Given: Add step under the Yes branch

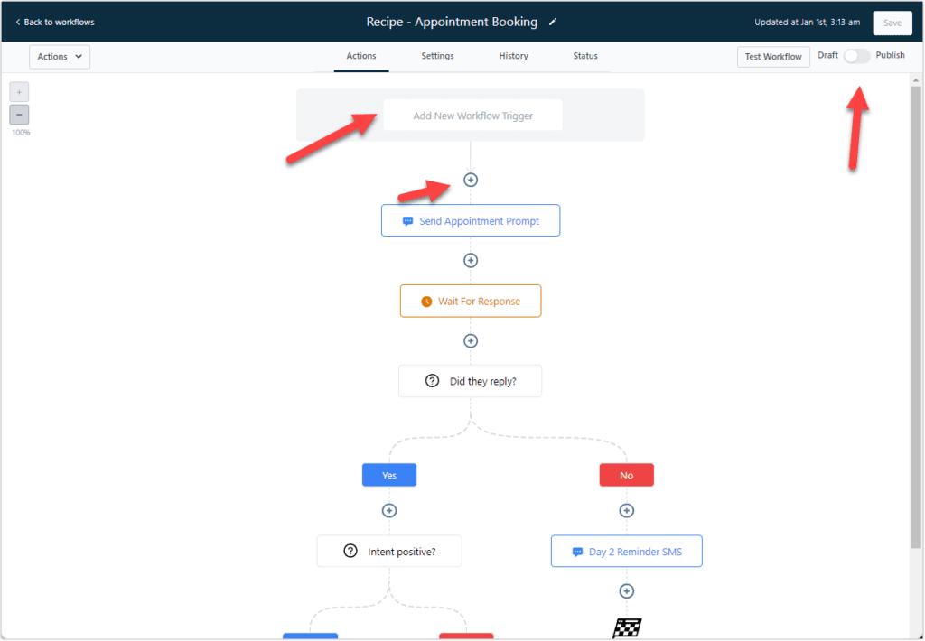Looking at the screenshot, I should coord(389,511).
